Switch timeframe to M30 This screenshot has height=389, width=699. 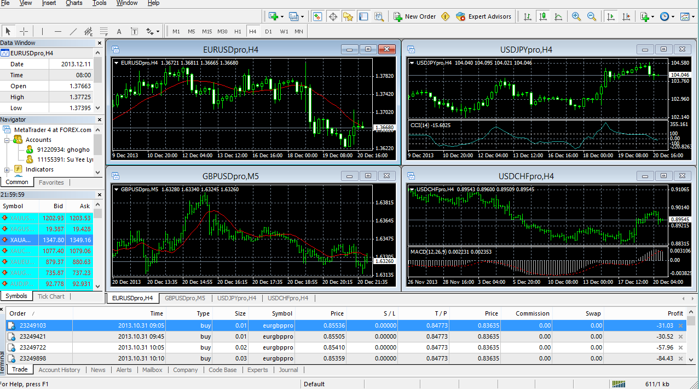pos(222,31)
